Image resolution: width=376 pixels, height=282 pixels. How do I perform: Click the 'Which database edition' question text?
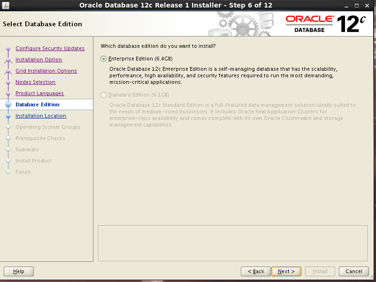[x=158, y=46]
